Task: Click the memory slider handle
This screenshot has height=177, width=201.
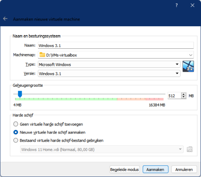Action: pos(20,94)
